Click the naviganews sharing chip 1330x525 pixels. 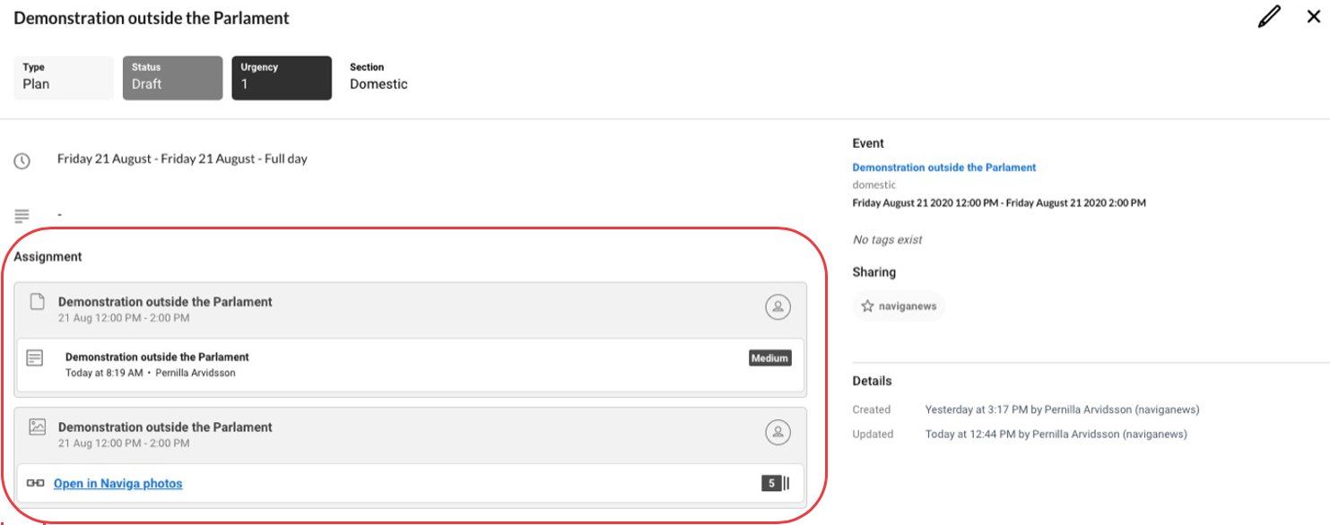coord(899,306)
